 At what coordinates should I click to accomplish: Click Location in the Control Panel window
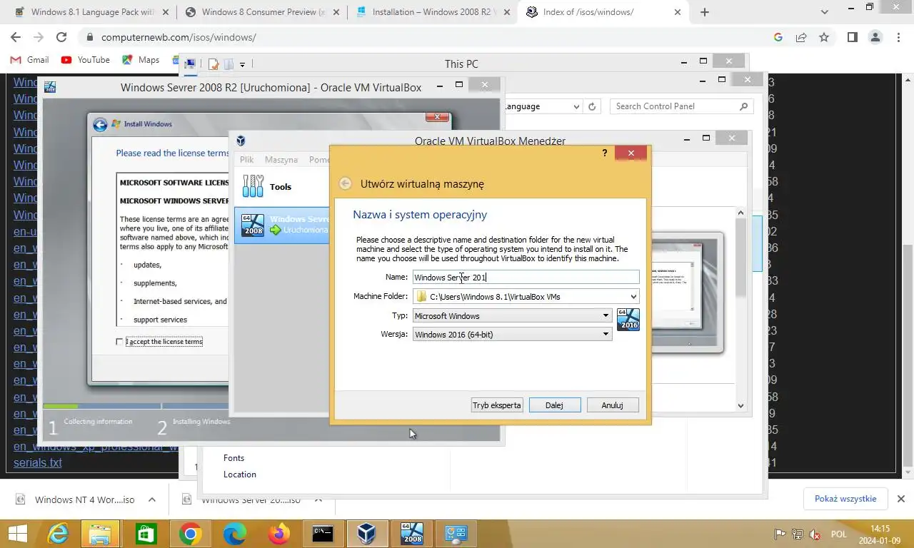pyautogui.click(x=240, y=475)
